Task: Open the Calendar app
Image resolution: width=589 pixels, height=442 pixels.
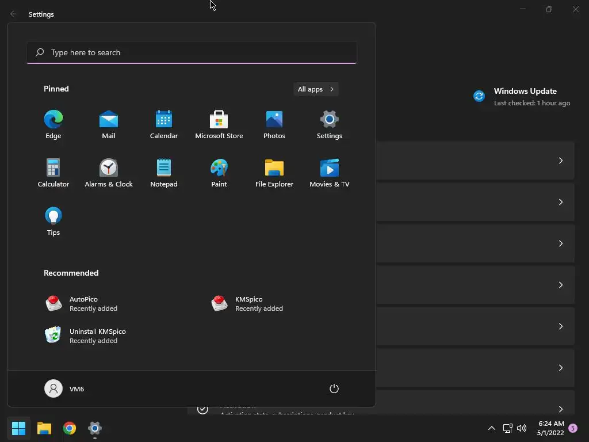Action: point(164,125)
